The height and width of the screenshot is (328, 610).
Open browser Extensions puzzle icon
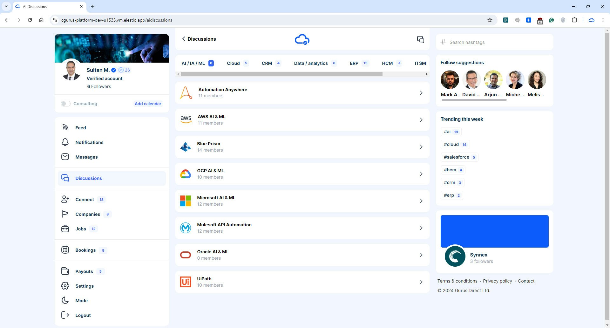[574, 20]
